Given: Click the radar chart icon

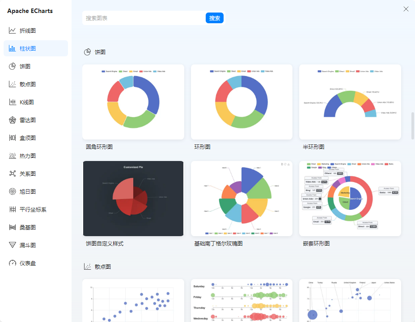Looking at the screenshot, I should pos(13,120).
